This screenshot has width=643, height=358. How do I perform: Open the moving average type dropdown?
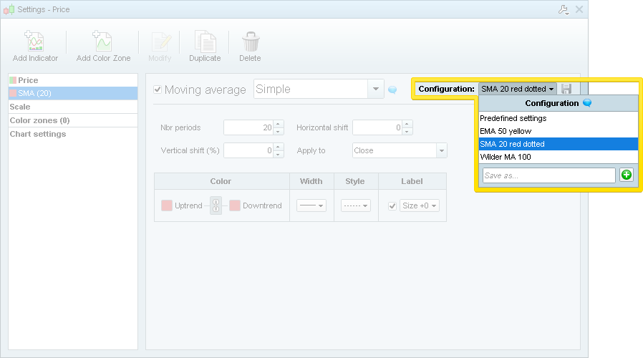click(x=377, y=89)
